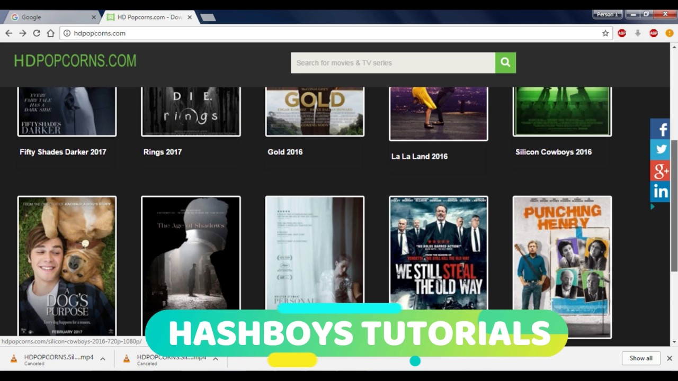
Task: Open A Dog's Purpose poster
Action: pos(67,267)
